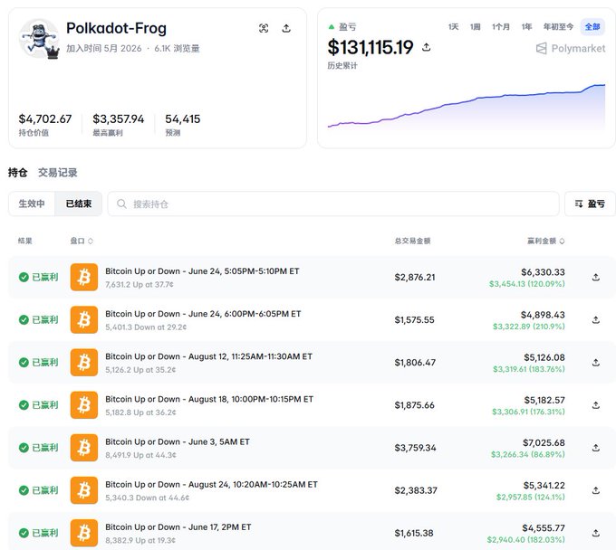Open the profile QR scan icon
Viewport: 616px width, 550px height.
pyautogui.click(x=264, y=28)
